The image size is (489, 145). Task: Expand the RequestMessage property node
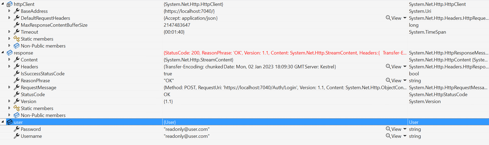pos(9,87)
